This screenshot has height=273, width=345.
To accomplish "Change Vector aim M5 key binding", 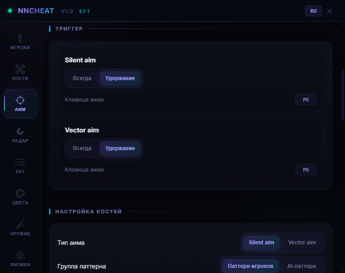I will (x=306, y=170).
